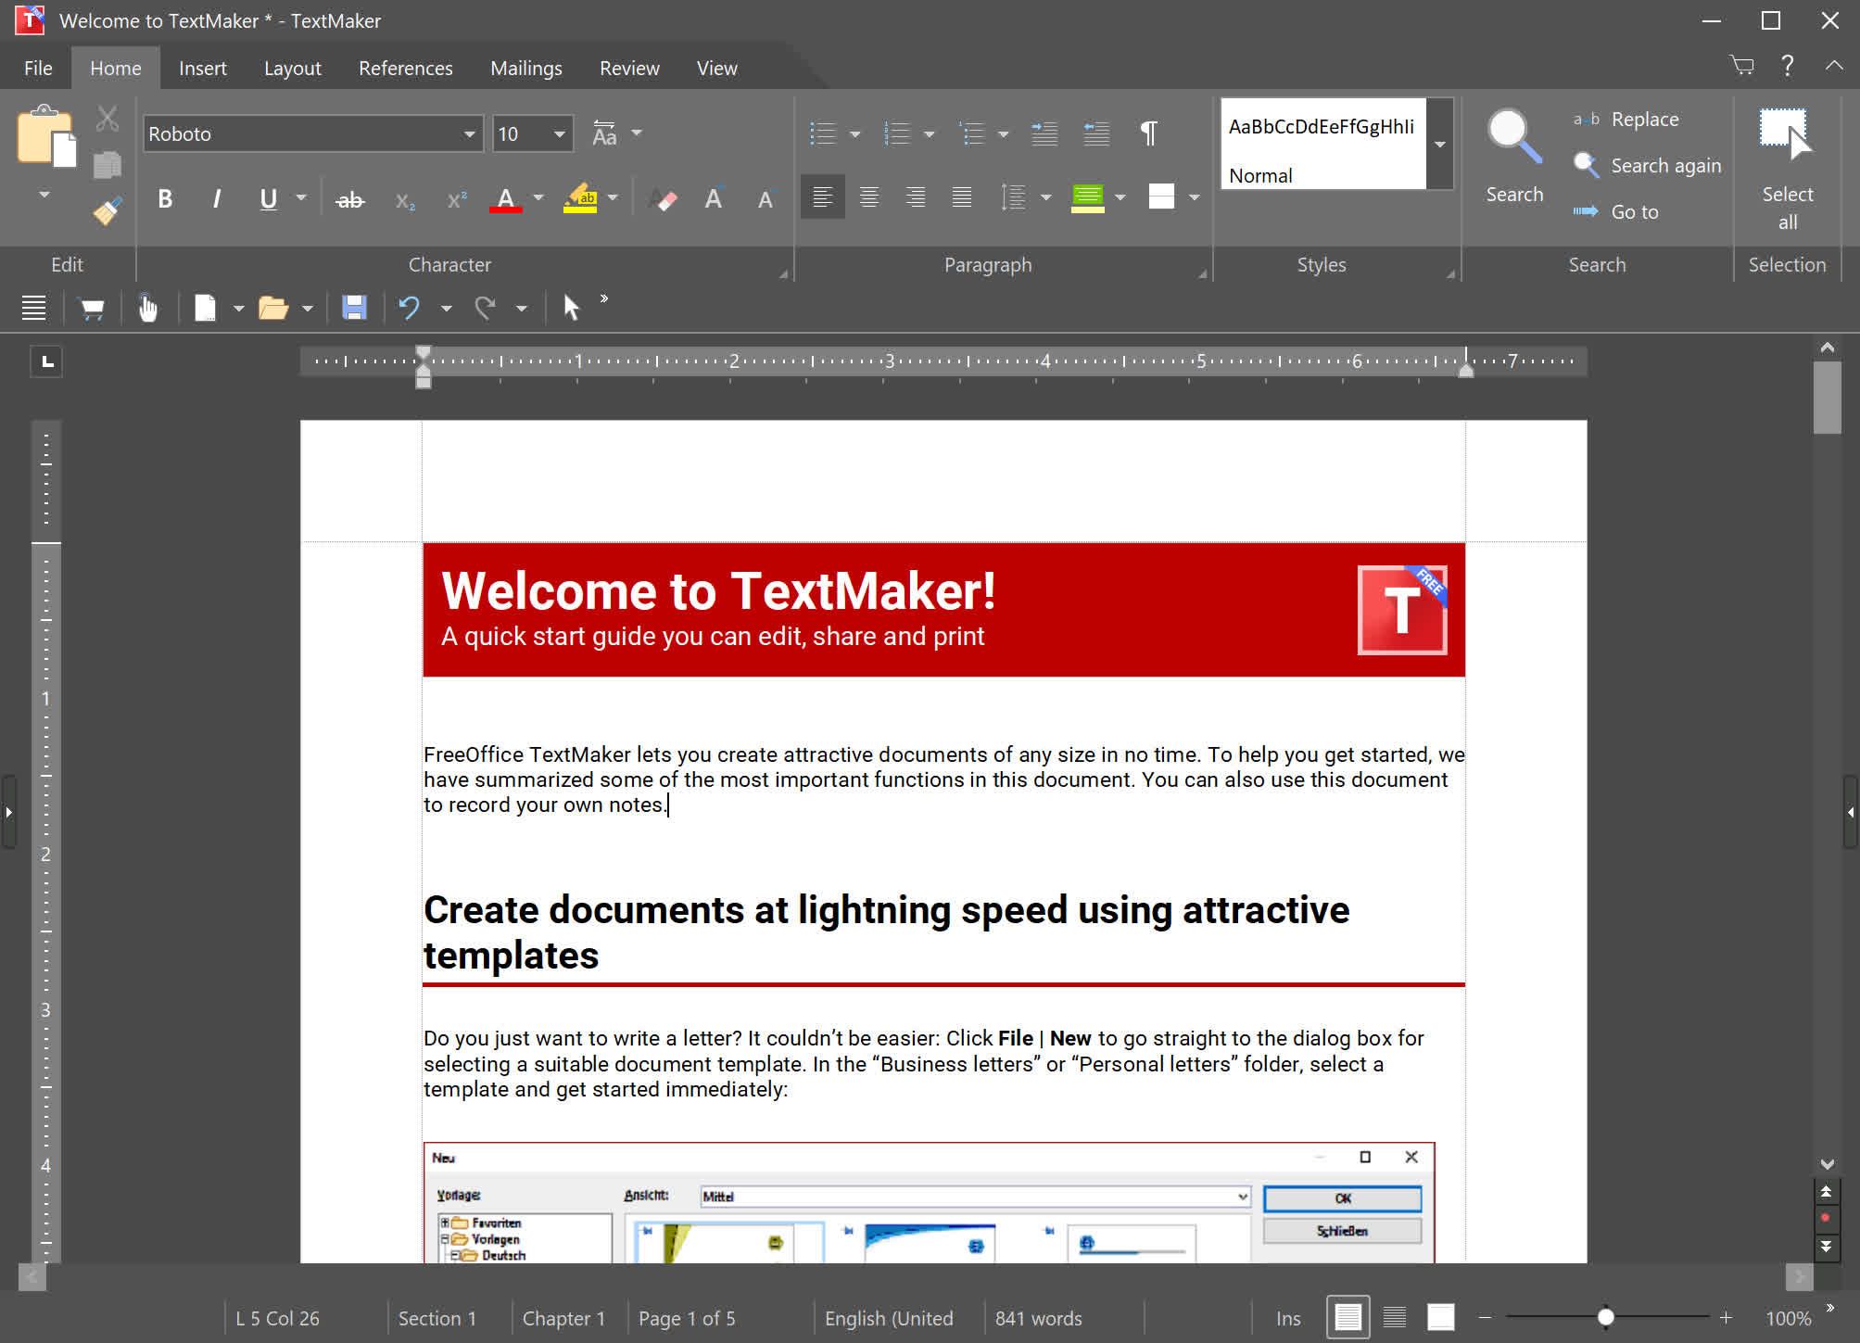
Task: Click the Go to button
Action: (x=1634, y=212)
